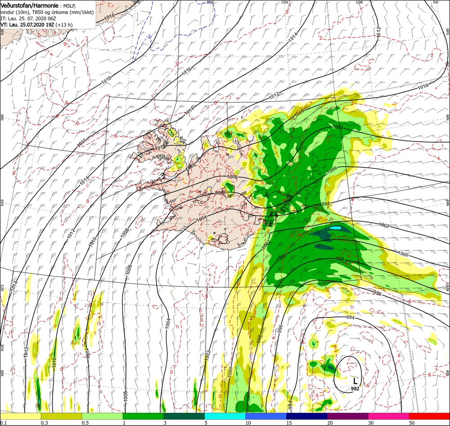Screen dimensions: 450x426
Task: Click the 992 central pressure label
Action: point(355,389)
